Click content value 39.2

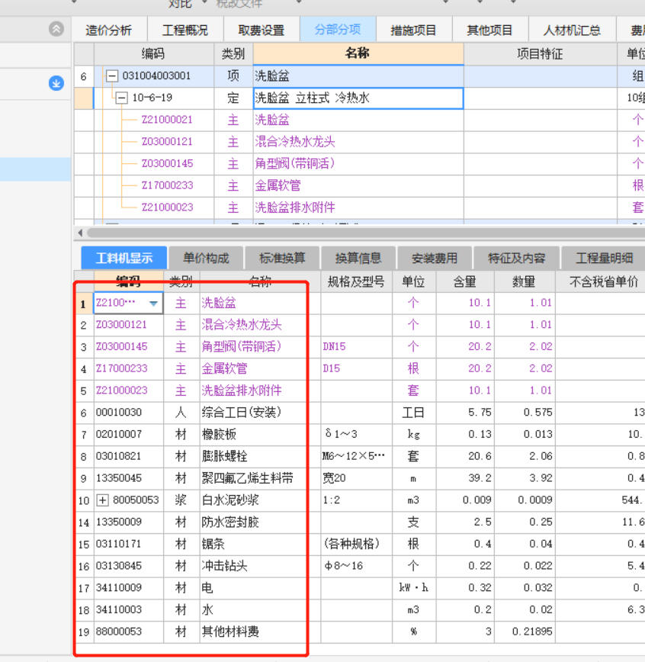tap(480, 478)
